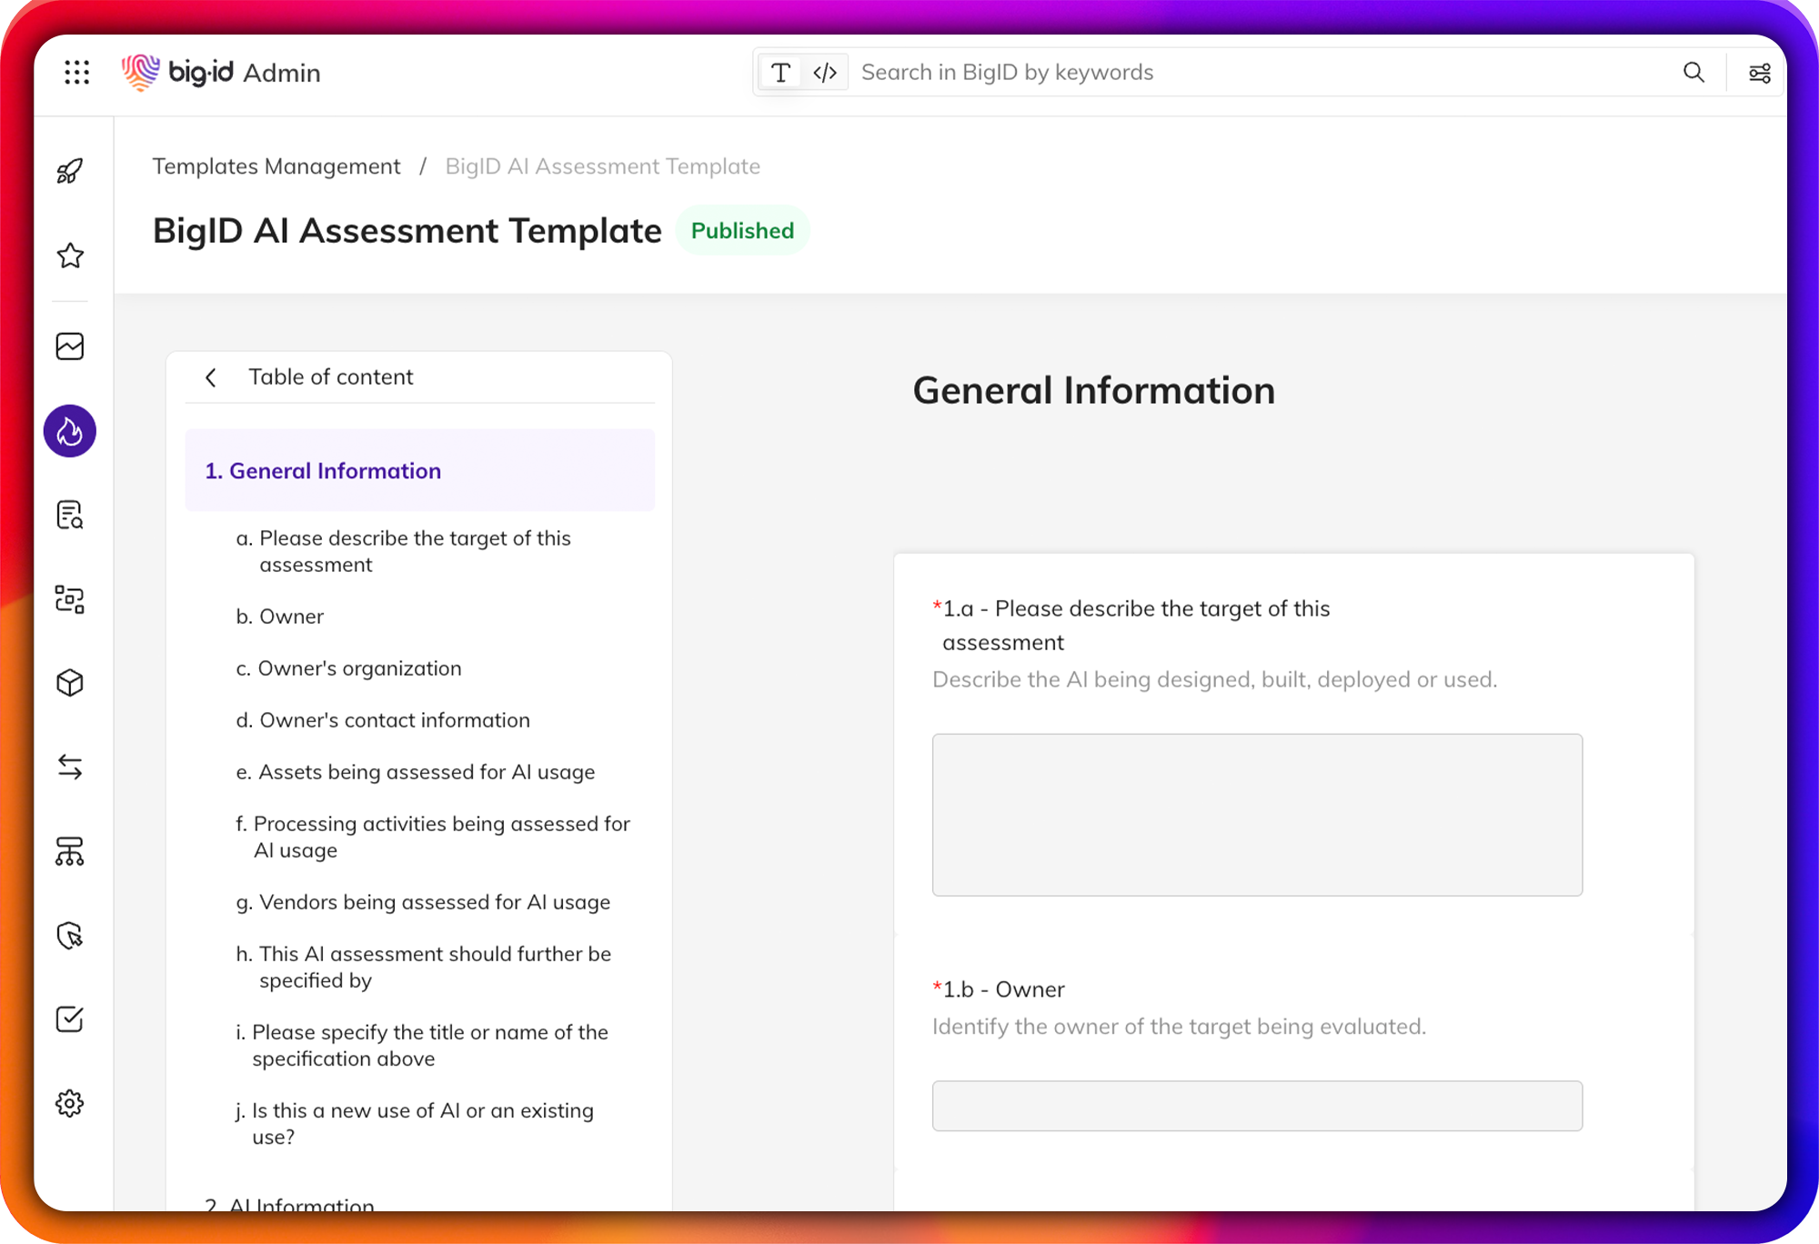
Task: Open the favorites star icon in sidebar
Action: [70, 256]
